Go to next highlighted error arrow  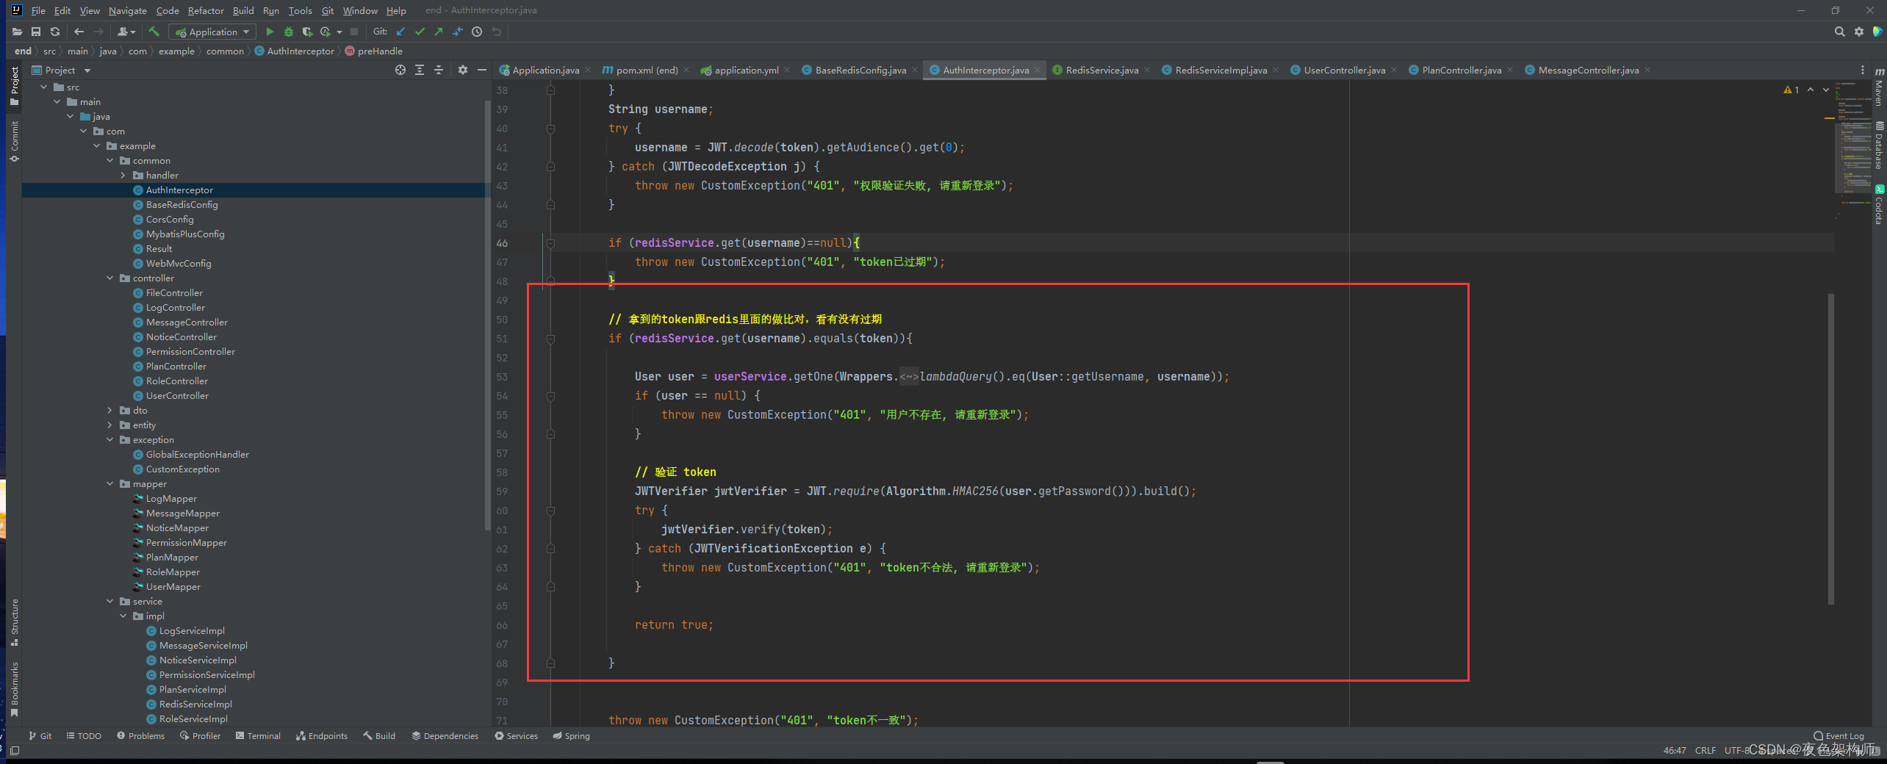click(1826, 90)
